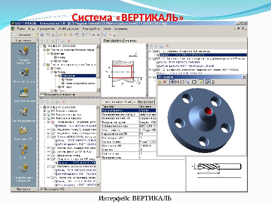Image resolution: width=271 pixels, height=203 pixels.
Task: Click up arrow of upper КТЭ tree scrollbar
Action: [x=98, y=46]
